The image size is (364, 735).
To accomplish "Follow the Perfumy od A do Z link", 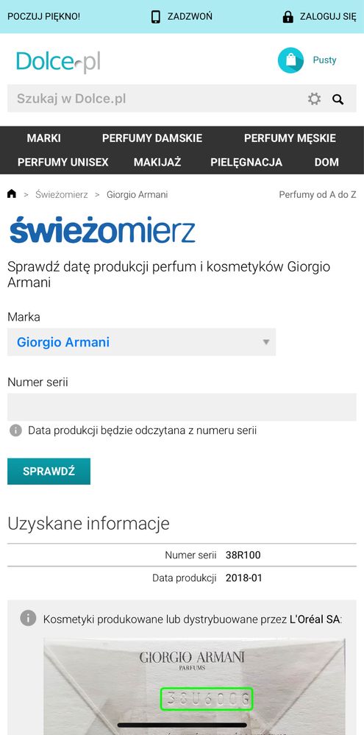I will (318, 194).
